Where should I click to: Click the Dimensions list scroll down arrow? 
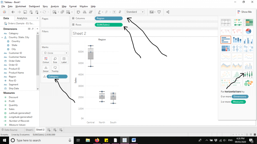[x=38, y=89]
